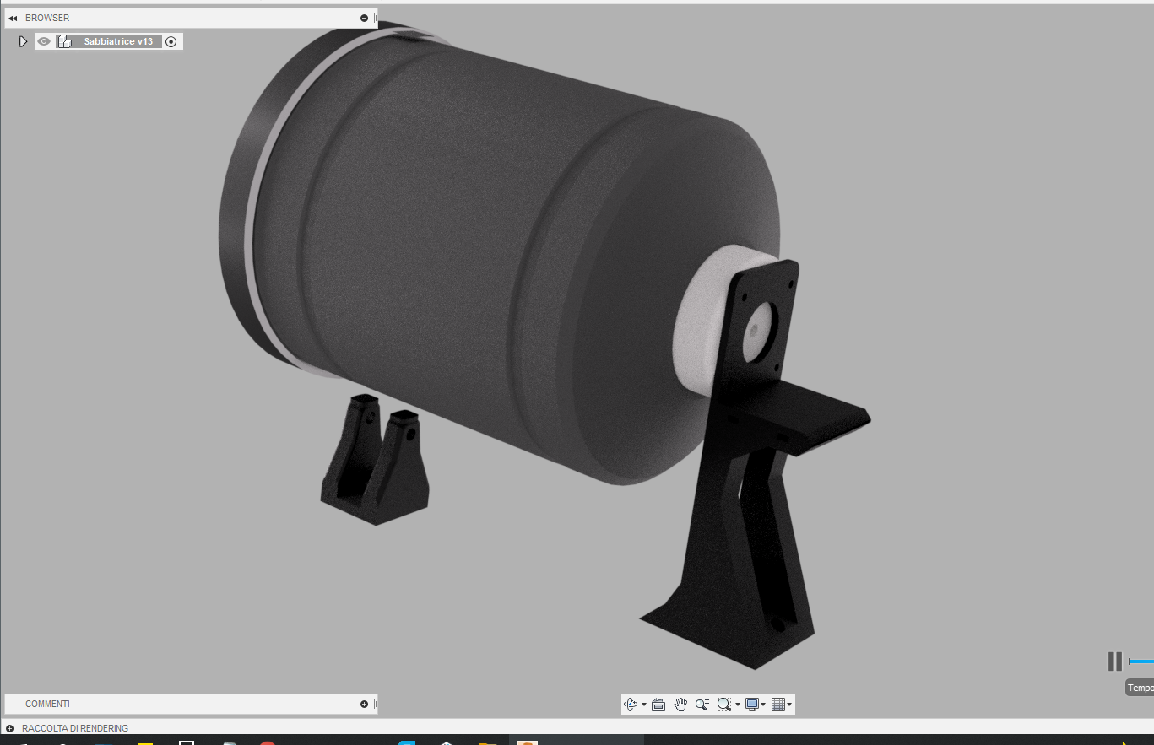Image resolution: width=1154 pixels, height=745 pixels.
Task: Toggle visibility of the Sabbiatrice v13 component
Action: 43,40
